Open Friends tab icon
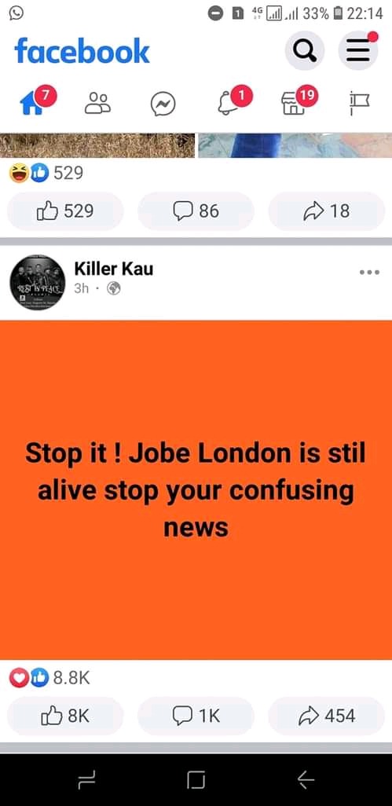 coord(97,103)
